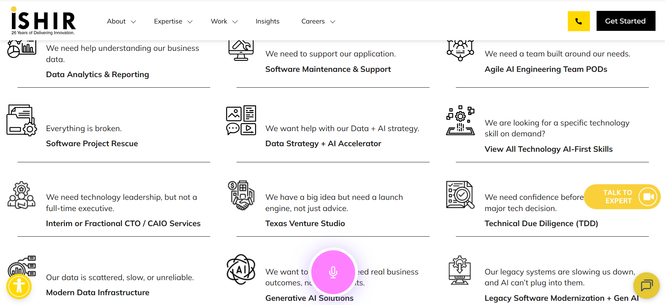The image size is (665, 305).
Task: Expand the Careers dropdown menu
Action: [318, 21]
